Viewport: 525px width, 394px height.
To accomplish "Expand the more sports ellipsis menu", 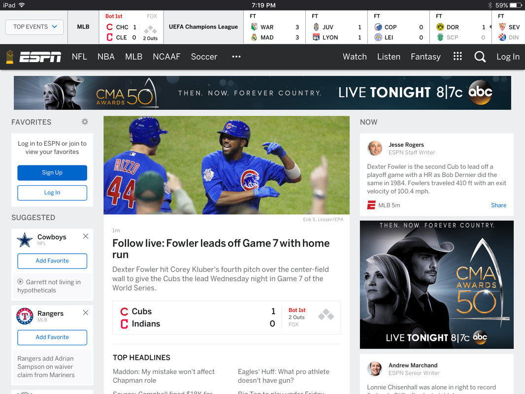I will tap(236, 57).
